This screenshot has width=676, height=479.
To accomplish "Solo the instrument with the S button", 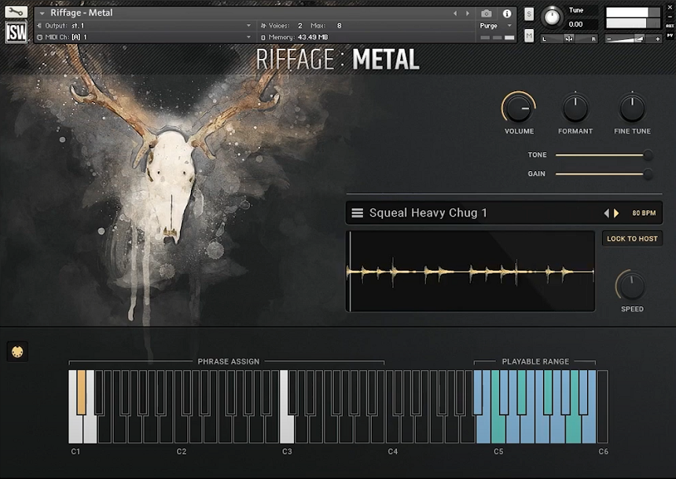I will (x=529, y=14).
